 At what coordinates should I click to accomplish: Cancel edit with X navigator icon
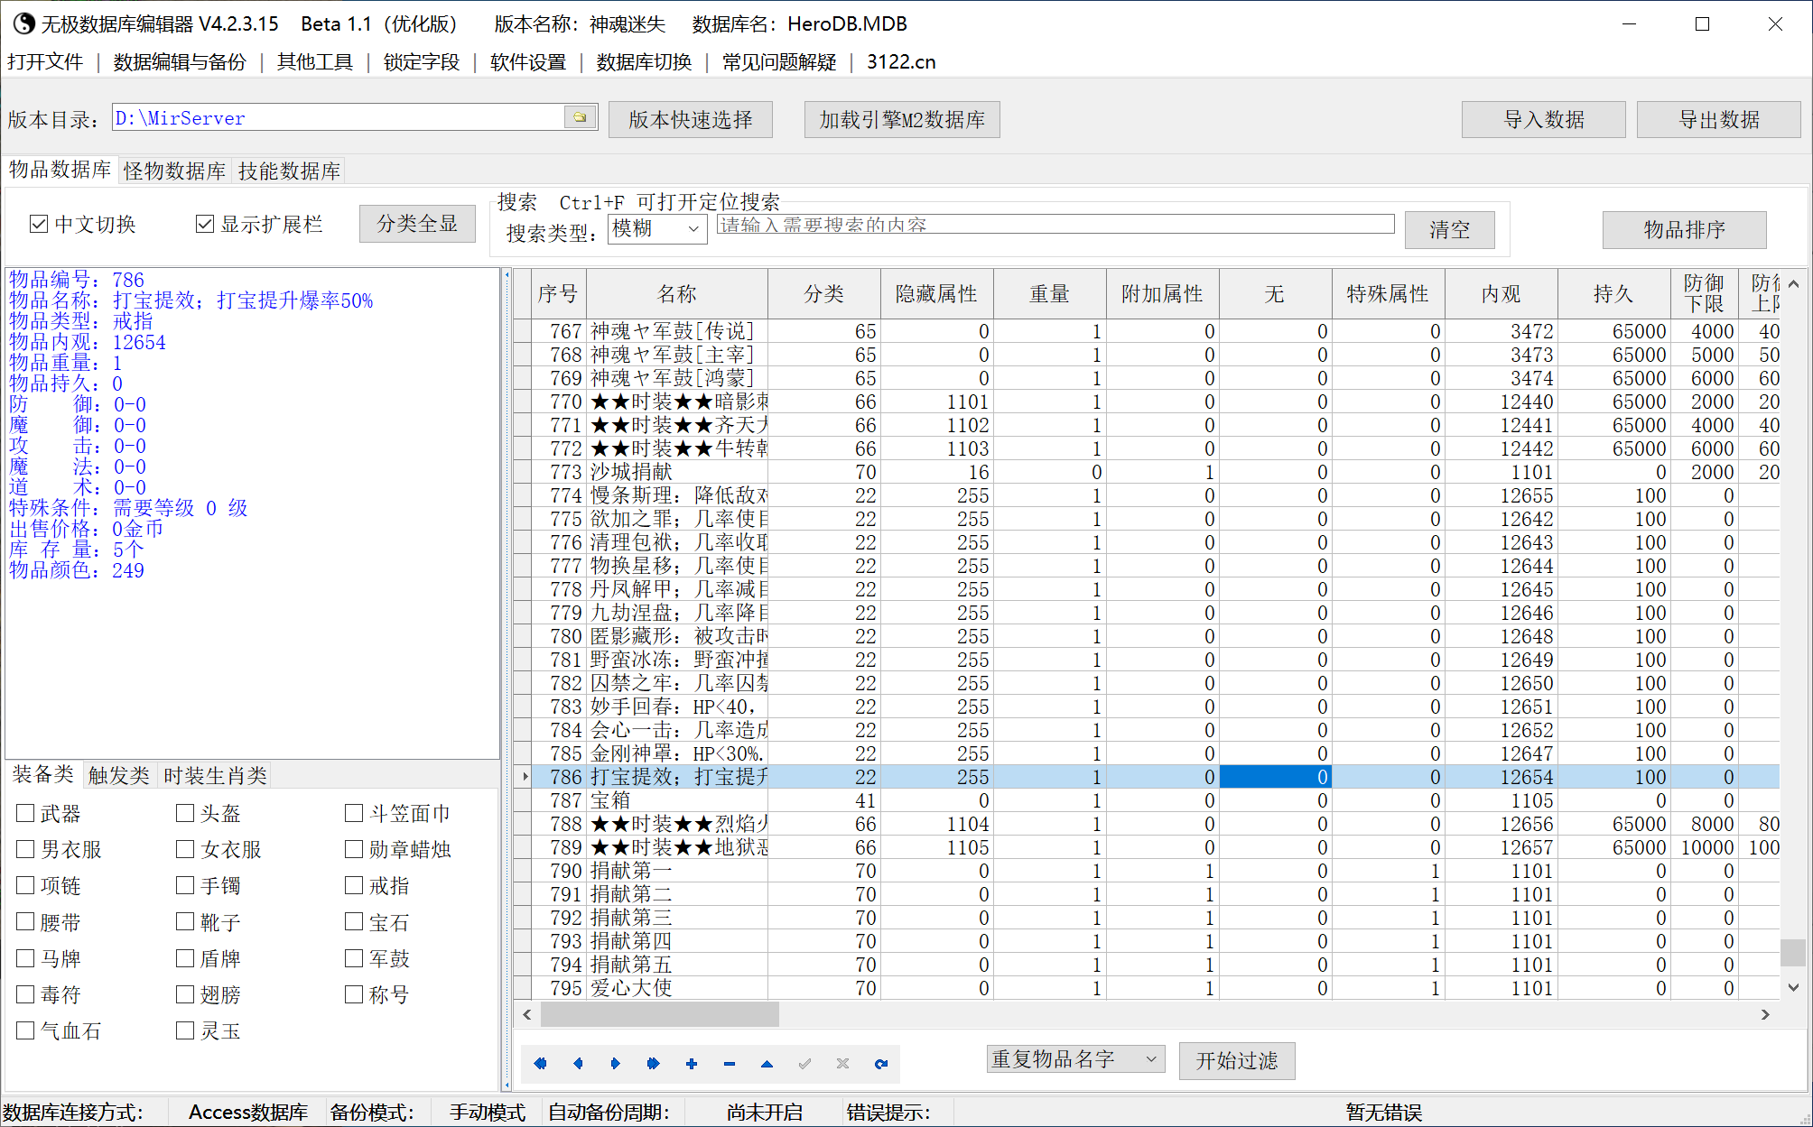point(842,1063)
